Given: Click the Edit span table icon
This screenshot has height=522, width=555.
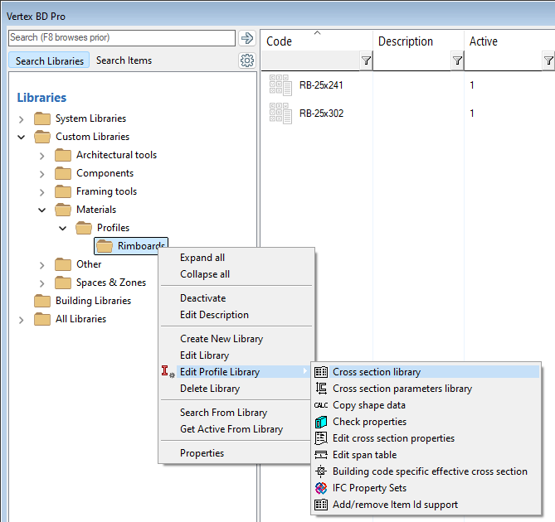Looking at the screenshot, I should (x=320, y=455).
